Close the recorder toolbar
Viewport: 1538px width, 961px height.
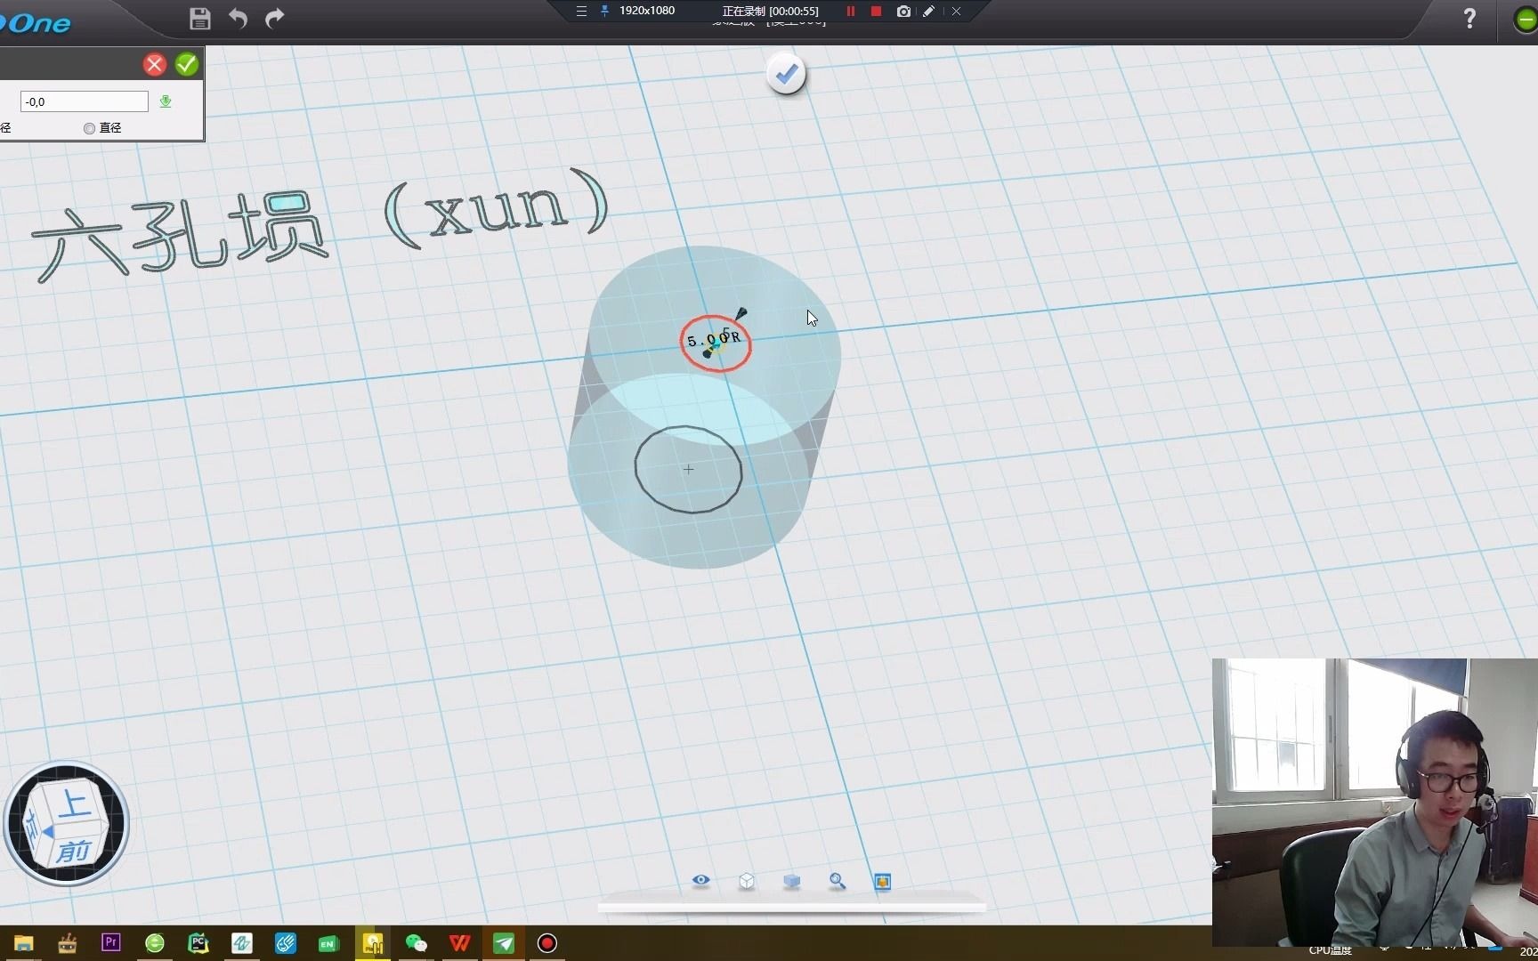tap(956, 12)
